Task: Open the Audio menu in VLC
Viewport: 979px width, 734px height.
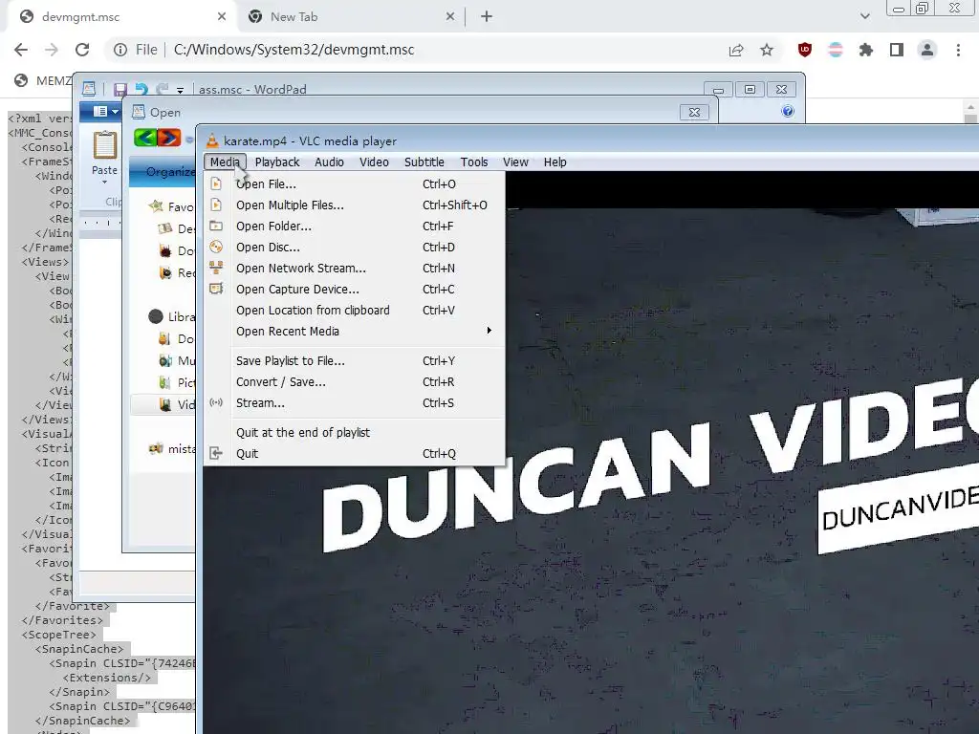Action: [x=329, y=162]
